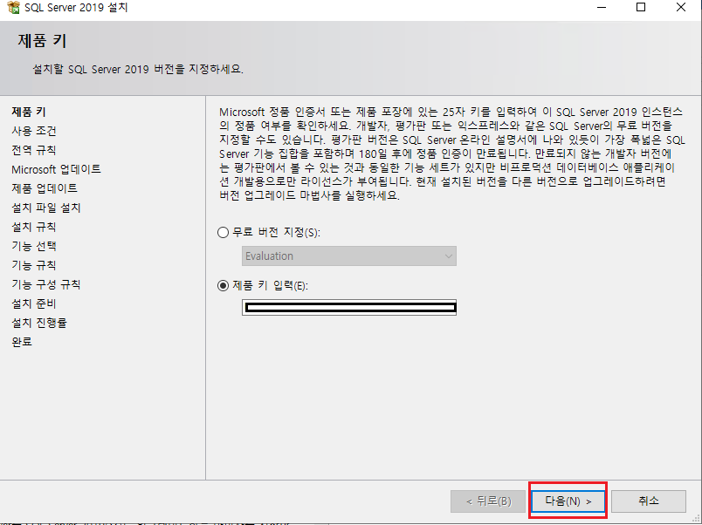Select the 전역 규칙 step in sidebar
702x525 pixels.
pos(34,150)
